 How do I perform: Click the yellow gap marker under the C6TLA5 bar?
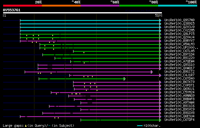click(84, 52)
